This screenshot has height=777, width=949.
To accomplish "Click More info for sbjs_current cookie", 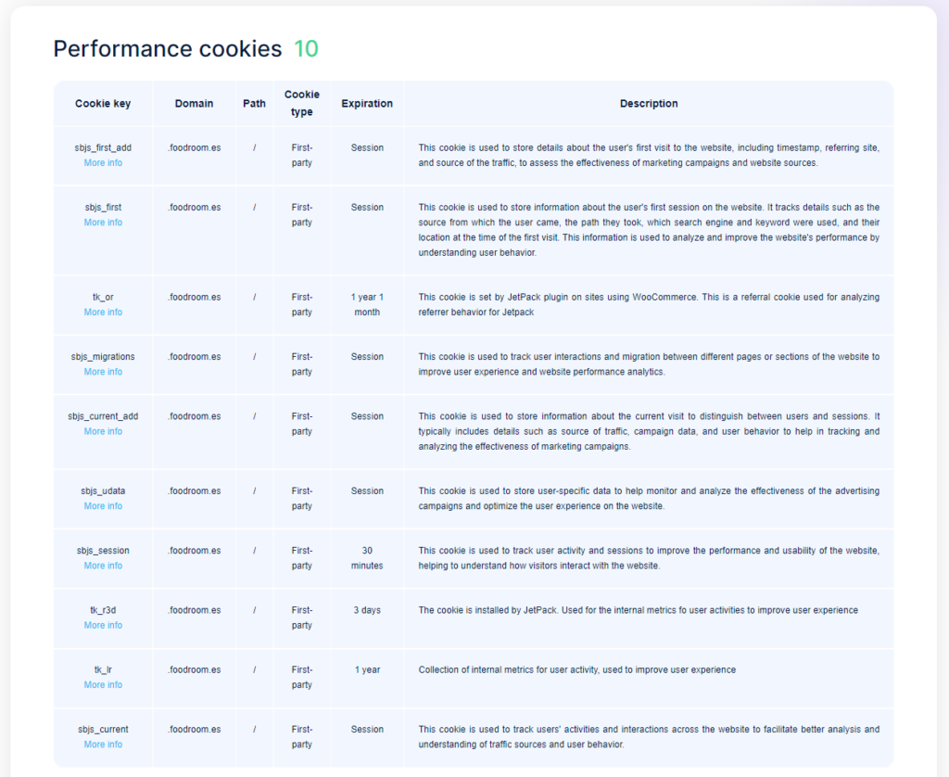I will (103, 745).
